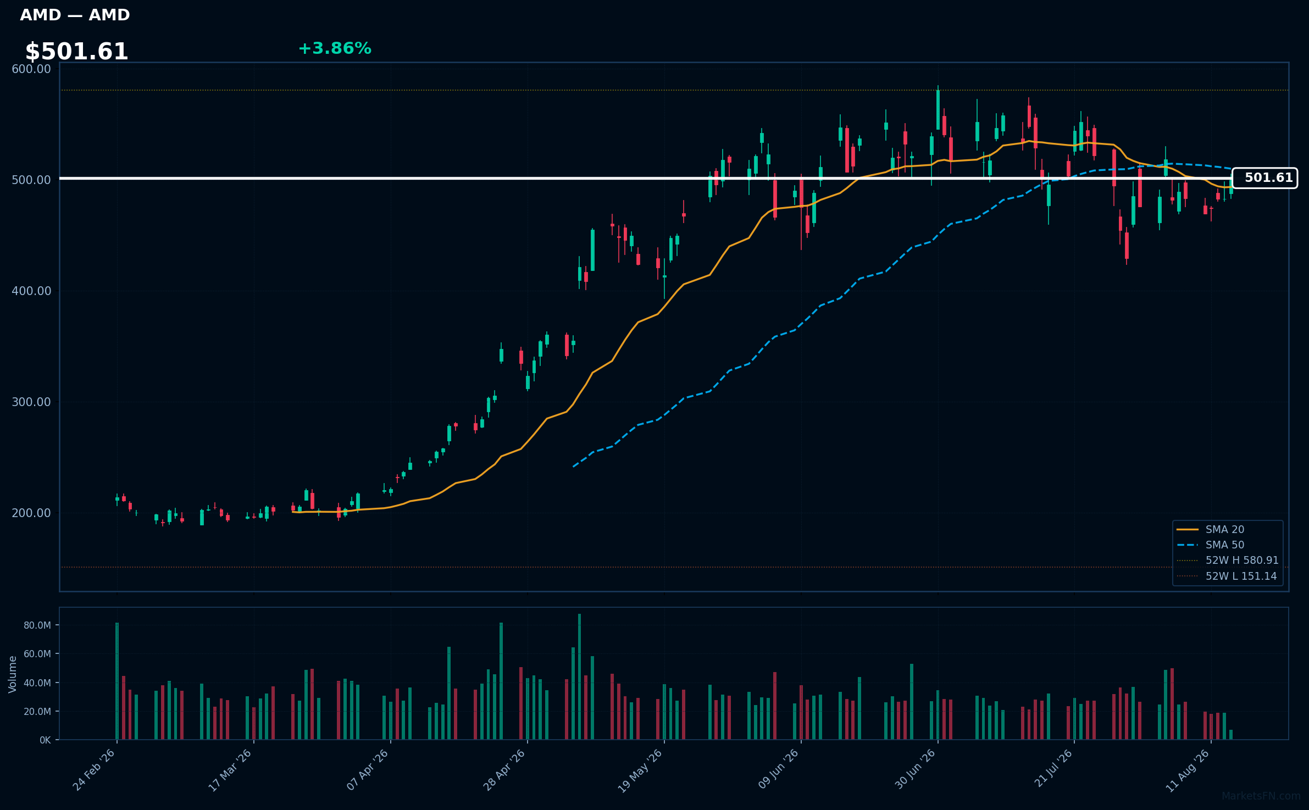Screen dimensions: 1309x810
Task: Click the 40.0M volume axis label
Action: [37, 683]
